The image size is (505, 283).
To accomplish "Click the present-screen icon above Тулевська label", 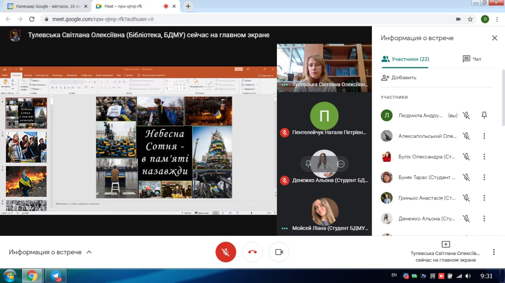I will coord(445,244).
